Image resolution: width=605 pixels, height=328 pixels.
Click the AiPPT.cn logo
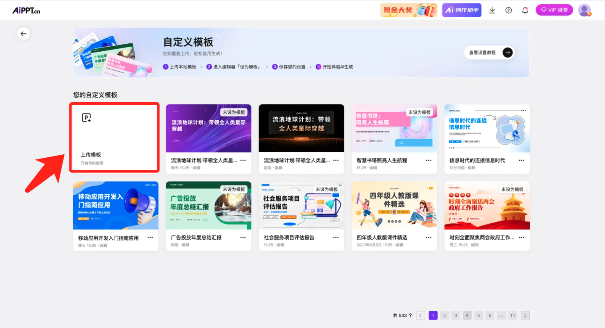[x=26, y=10]
